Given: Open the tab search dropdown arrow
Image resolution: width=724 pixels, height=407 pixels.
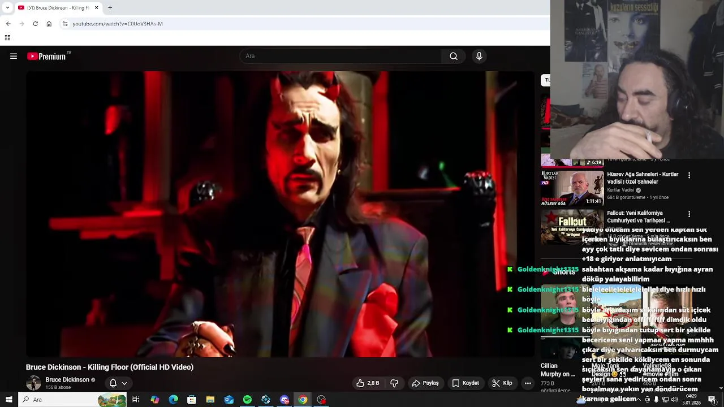Looking at the screenshot, I should pyautogui.click(x=8, y=8).
